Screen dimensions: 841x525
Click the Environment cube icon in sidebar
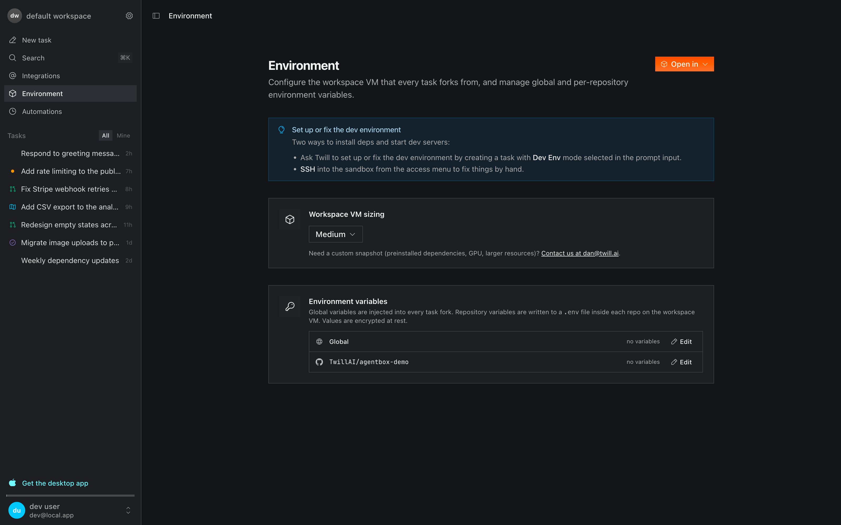[x=13, y=93]
